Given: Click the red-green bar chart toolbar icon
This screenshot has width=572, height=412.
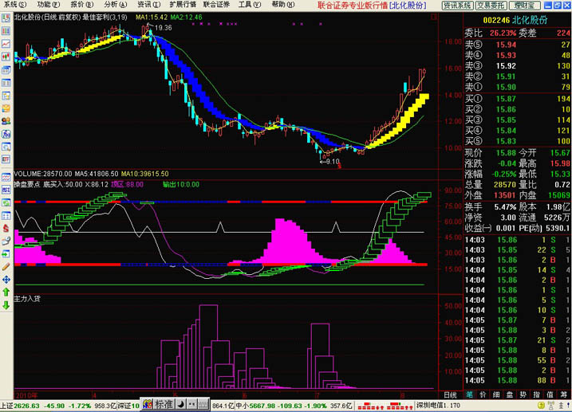Looking at the screenshot, I should [x=6, y=31].
